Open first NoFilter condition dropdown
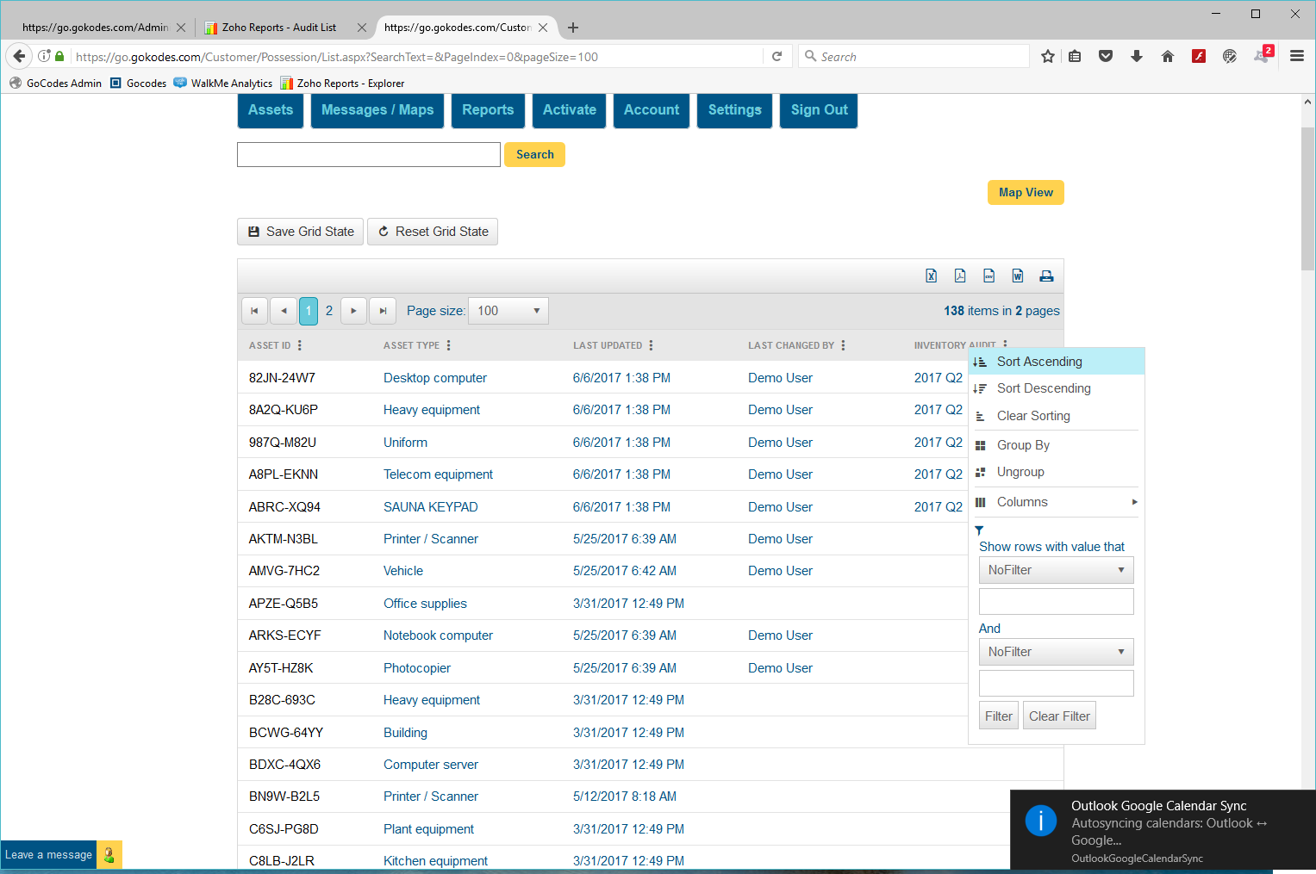 [1056, 570]
